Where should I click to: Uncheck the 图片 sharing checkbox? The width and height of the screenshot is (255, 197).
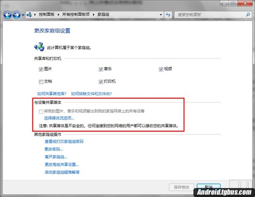41,69
